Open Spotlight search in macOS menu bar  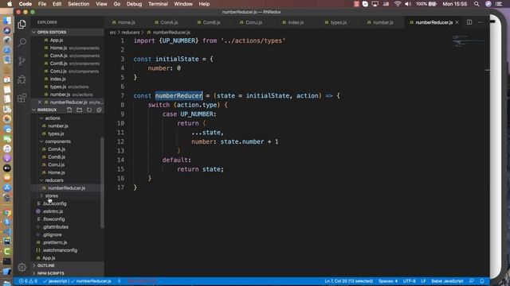477,4
